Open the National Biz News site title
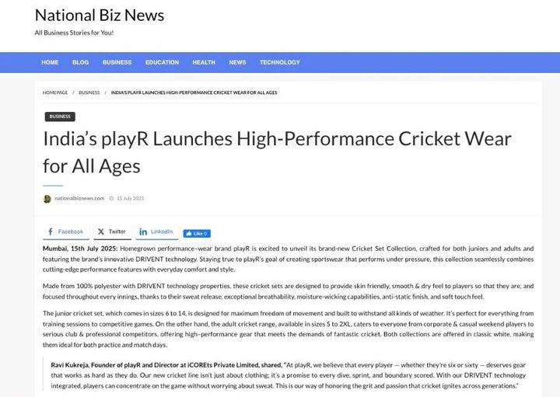Screen dimensions: 560x397 tap(100, 16)
